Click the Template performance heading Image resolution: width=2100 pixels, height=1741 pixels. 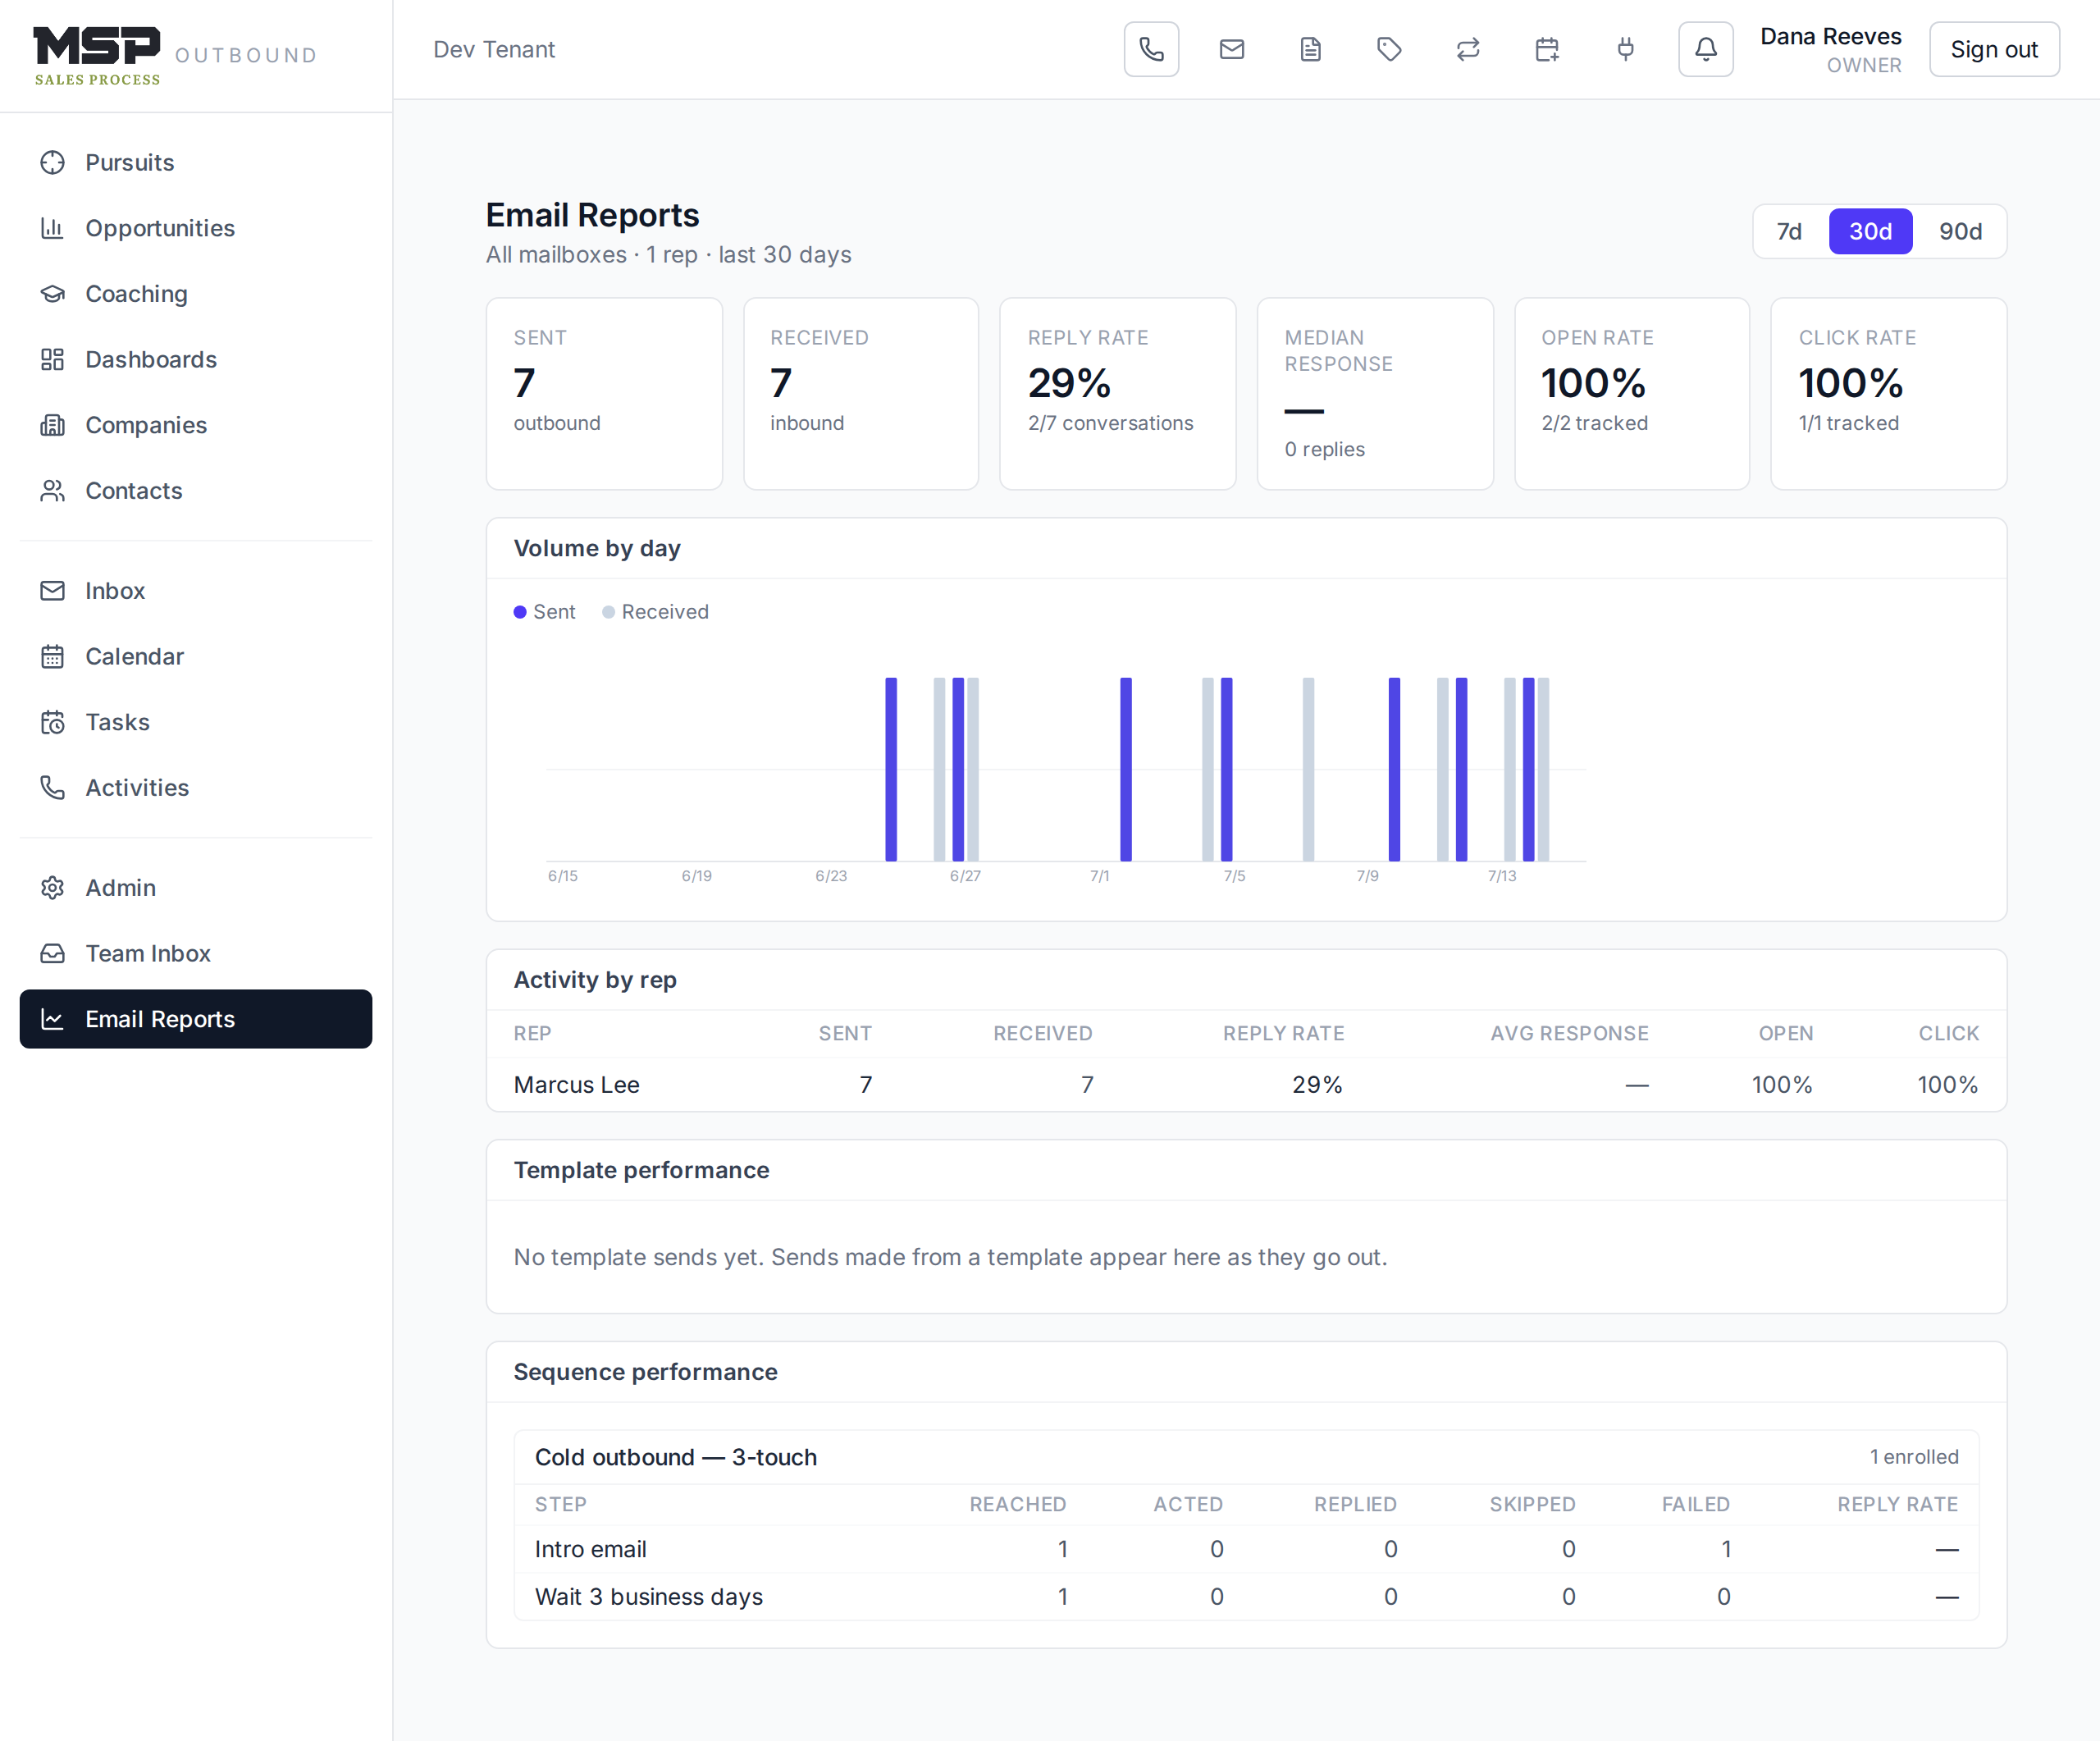(x=641, y=1170)
